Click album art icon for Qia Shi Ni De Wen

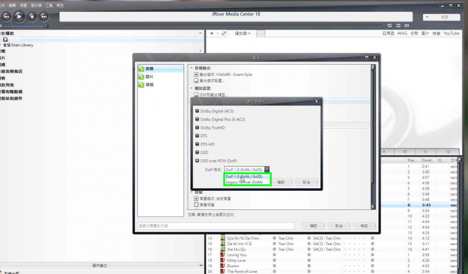pyautogui.click(x=223, y=238)
